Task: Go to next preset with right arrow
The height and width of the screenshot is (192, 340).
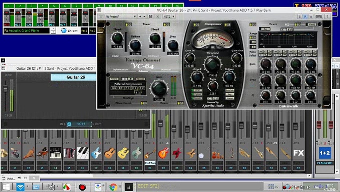Action: point(144,17)
